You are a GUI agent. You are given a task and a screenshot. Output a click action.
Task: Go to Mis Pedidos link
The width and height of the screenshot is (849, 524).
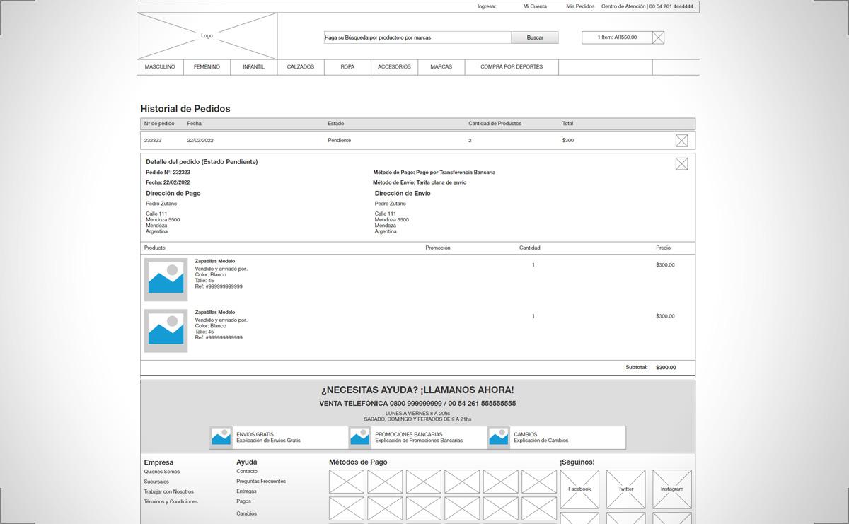point(580,6)
